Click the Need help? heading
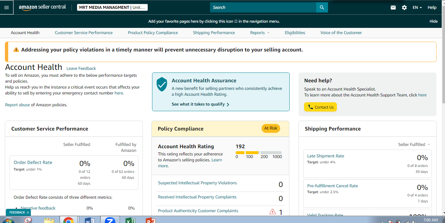This screenshot has width=445, height=223. point(318,80)
